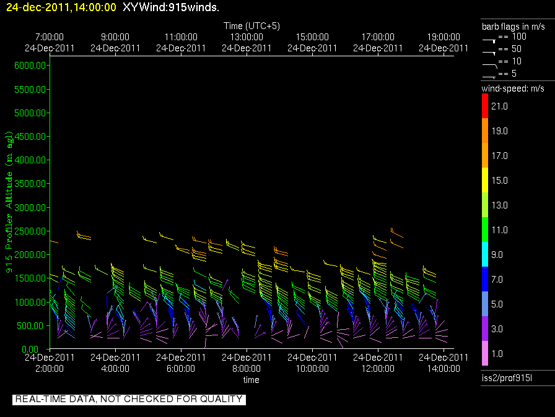Screen dimensions: 555x417
Task: Click the 'barb flags in m/s' legend heading
Action: [x=513, y=26]
